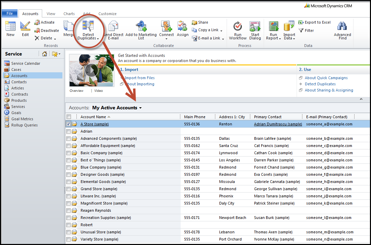Click the Import Data icon
The width and height of the screenshot is (371, 245).
[289, 26]
